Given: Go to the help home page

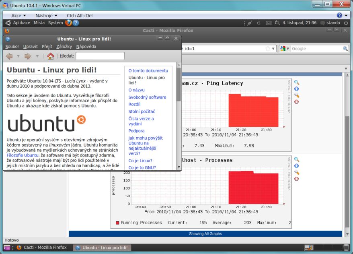Looking at the screenshot, I should click(x=51, y=56).
